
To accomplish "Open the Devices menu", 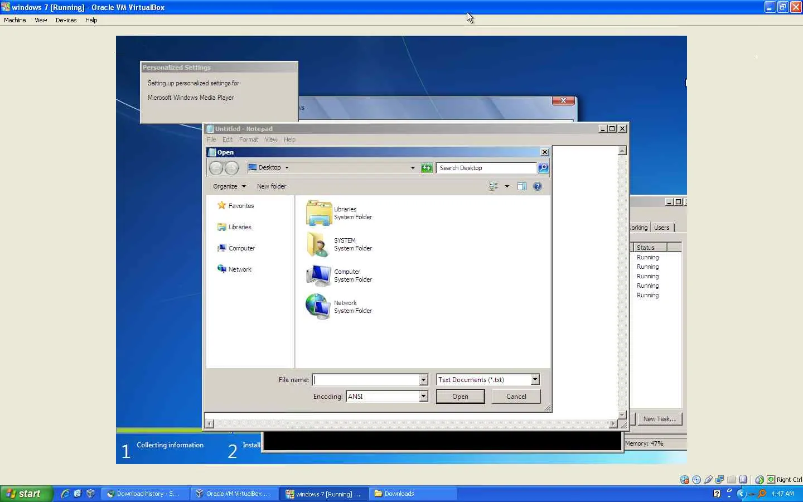I will [66, 20].
